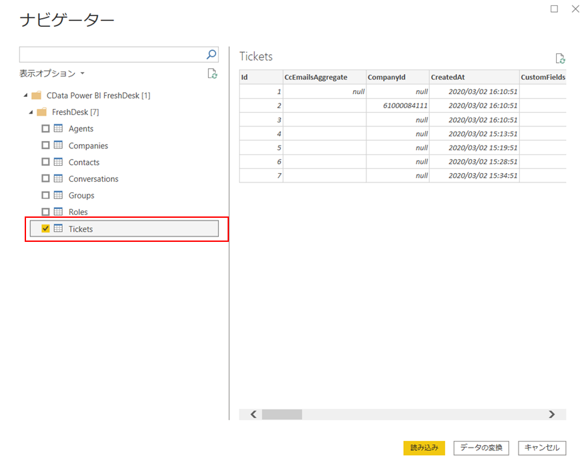
Task: Refresh the navigator tree list icon
Action: tap(212, 73)
